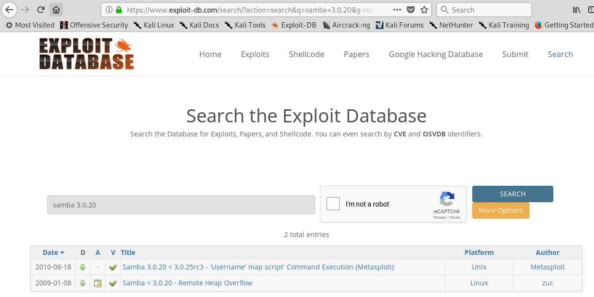Click the reCAPTCHA logo
The image size is (594, 297).
tap(447, 199)
